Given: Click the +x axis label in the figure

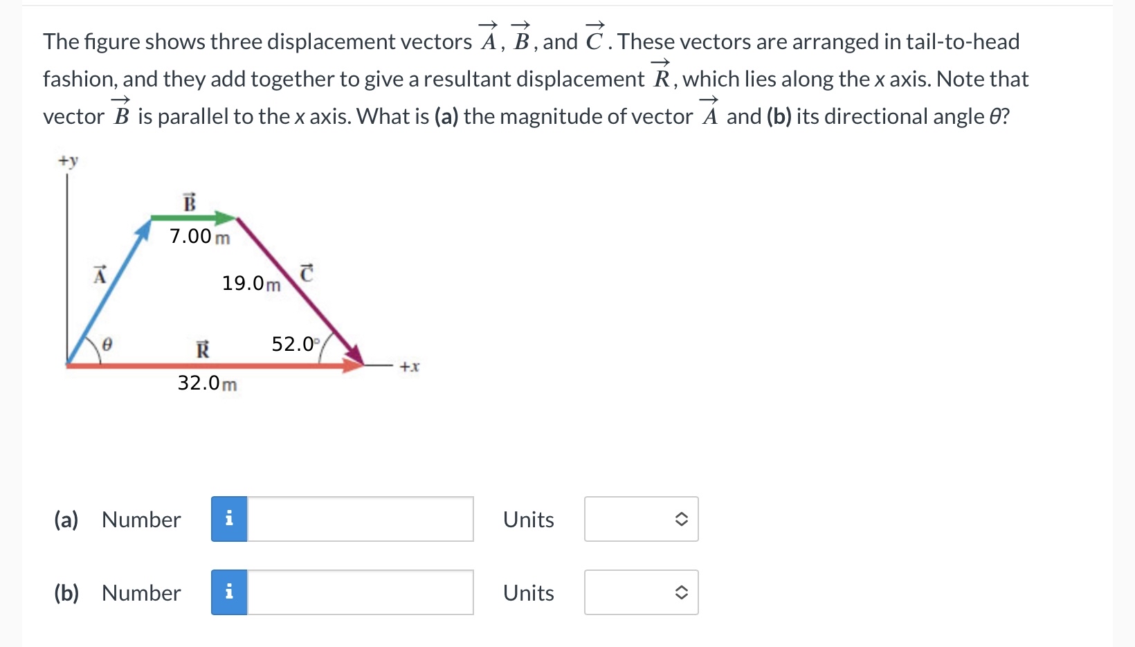Looking at the screenshot, I should pos(408,367).
